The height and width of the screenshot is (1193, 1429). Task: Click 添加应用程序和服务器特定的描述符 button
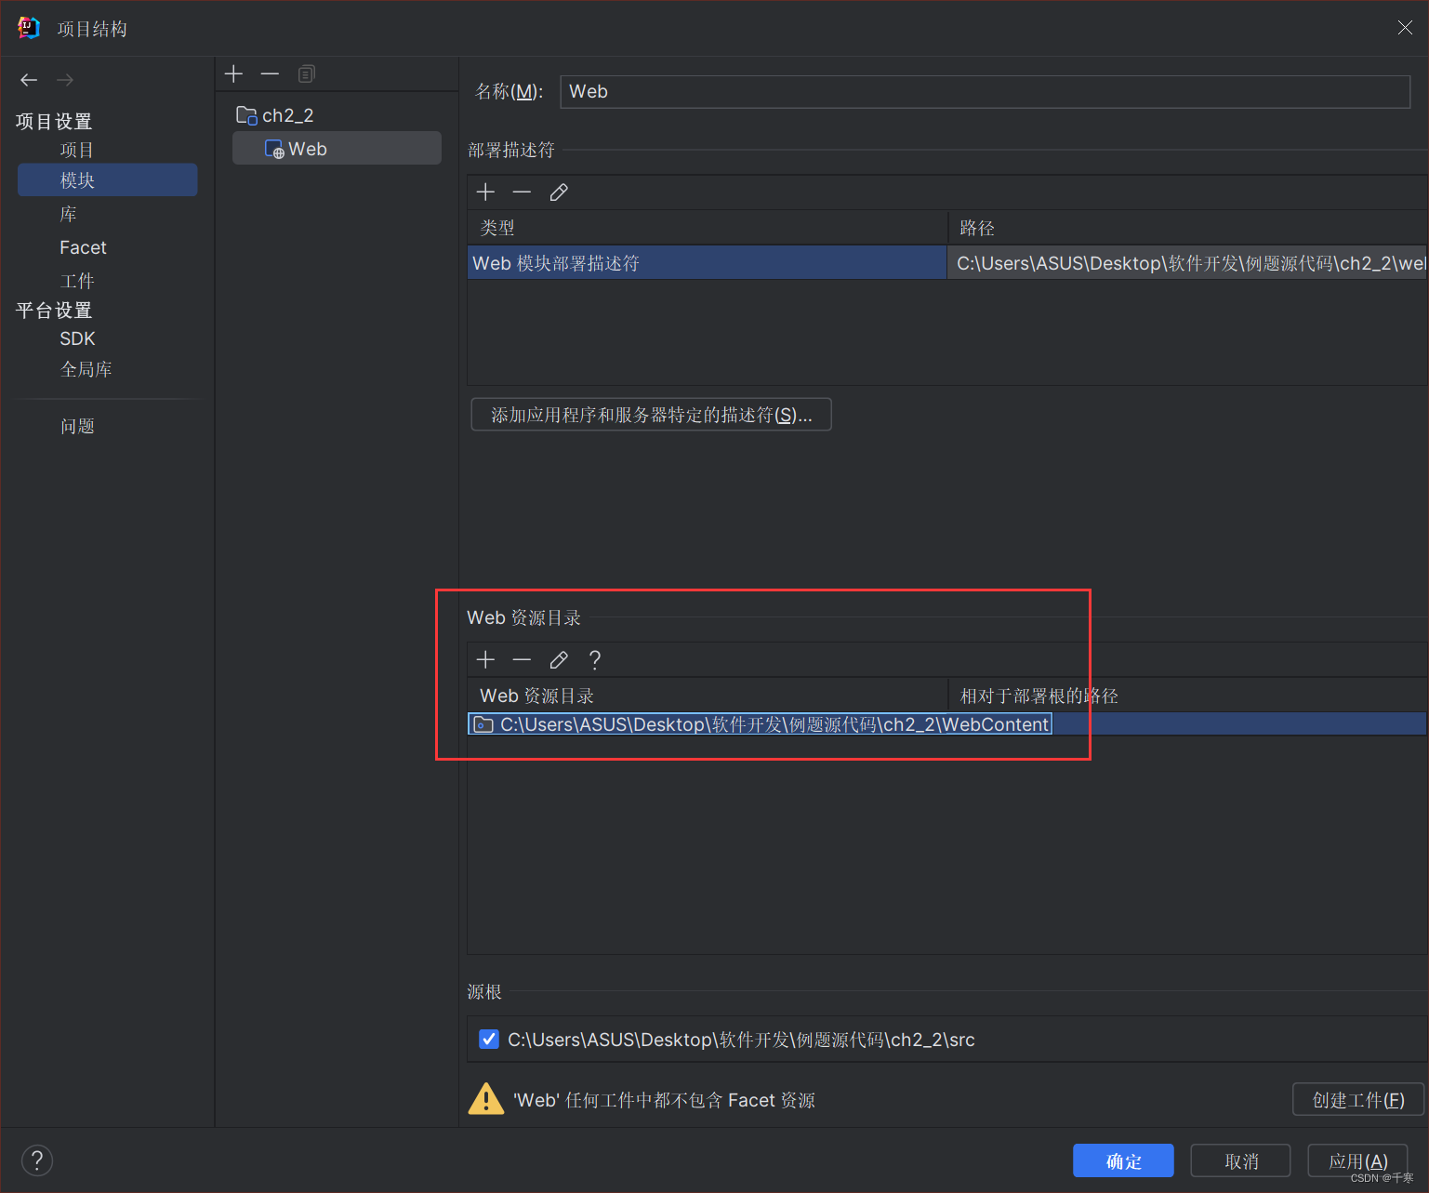click(x=651, y=415)
